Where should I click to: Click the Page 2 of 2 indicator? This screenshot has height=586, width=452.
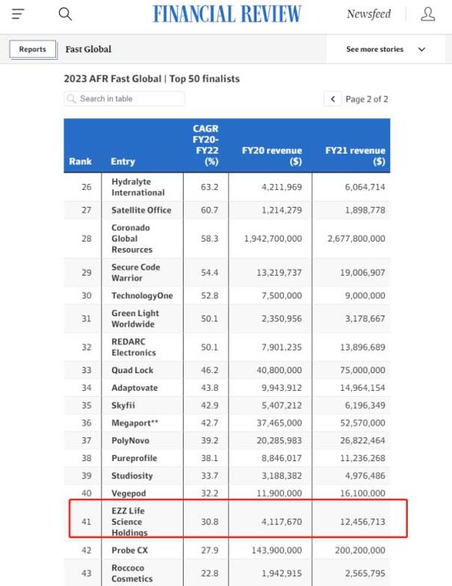367,99
